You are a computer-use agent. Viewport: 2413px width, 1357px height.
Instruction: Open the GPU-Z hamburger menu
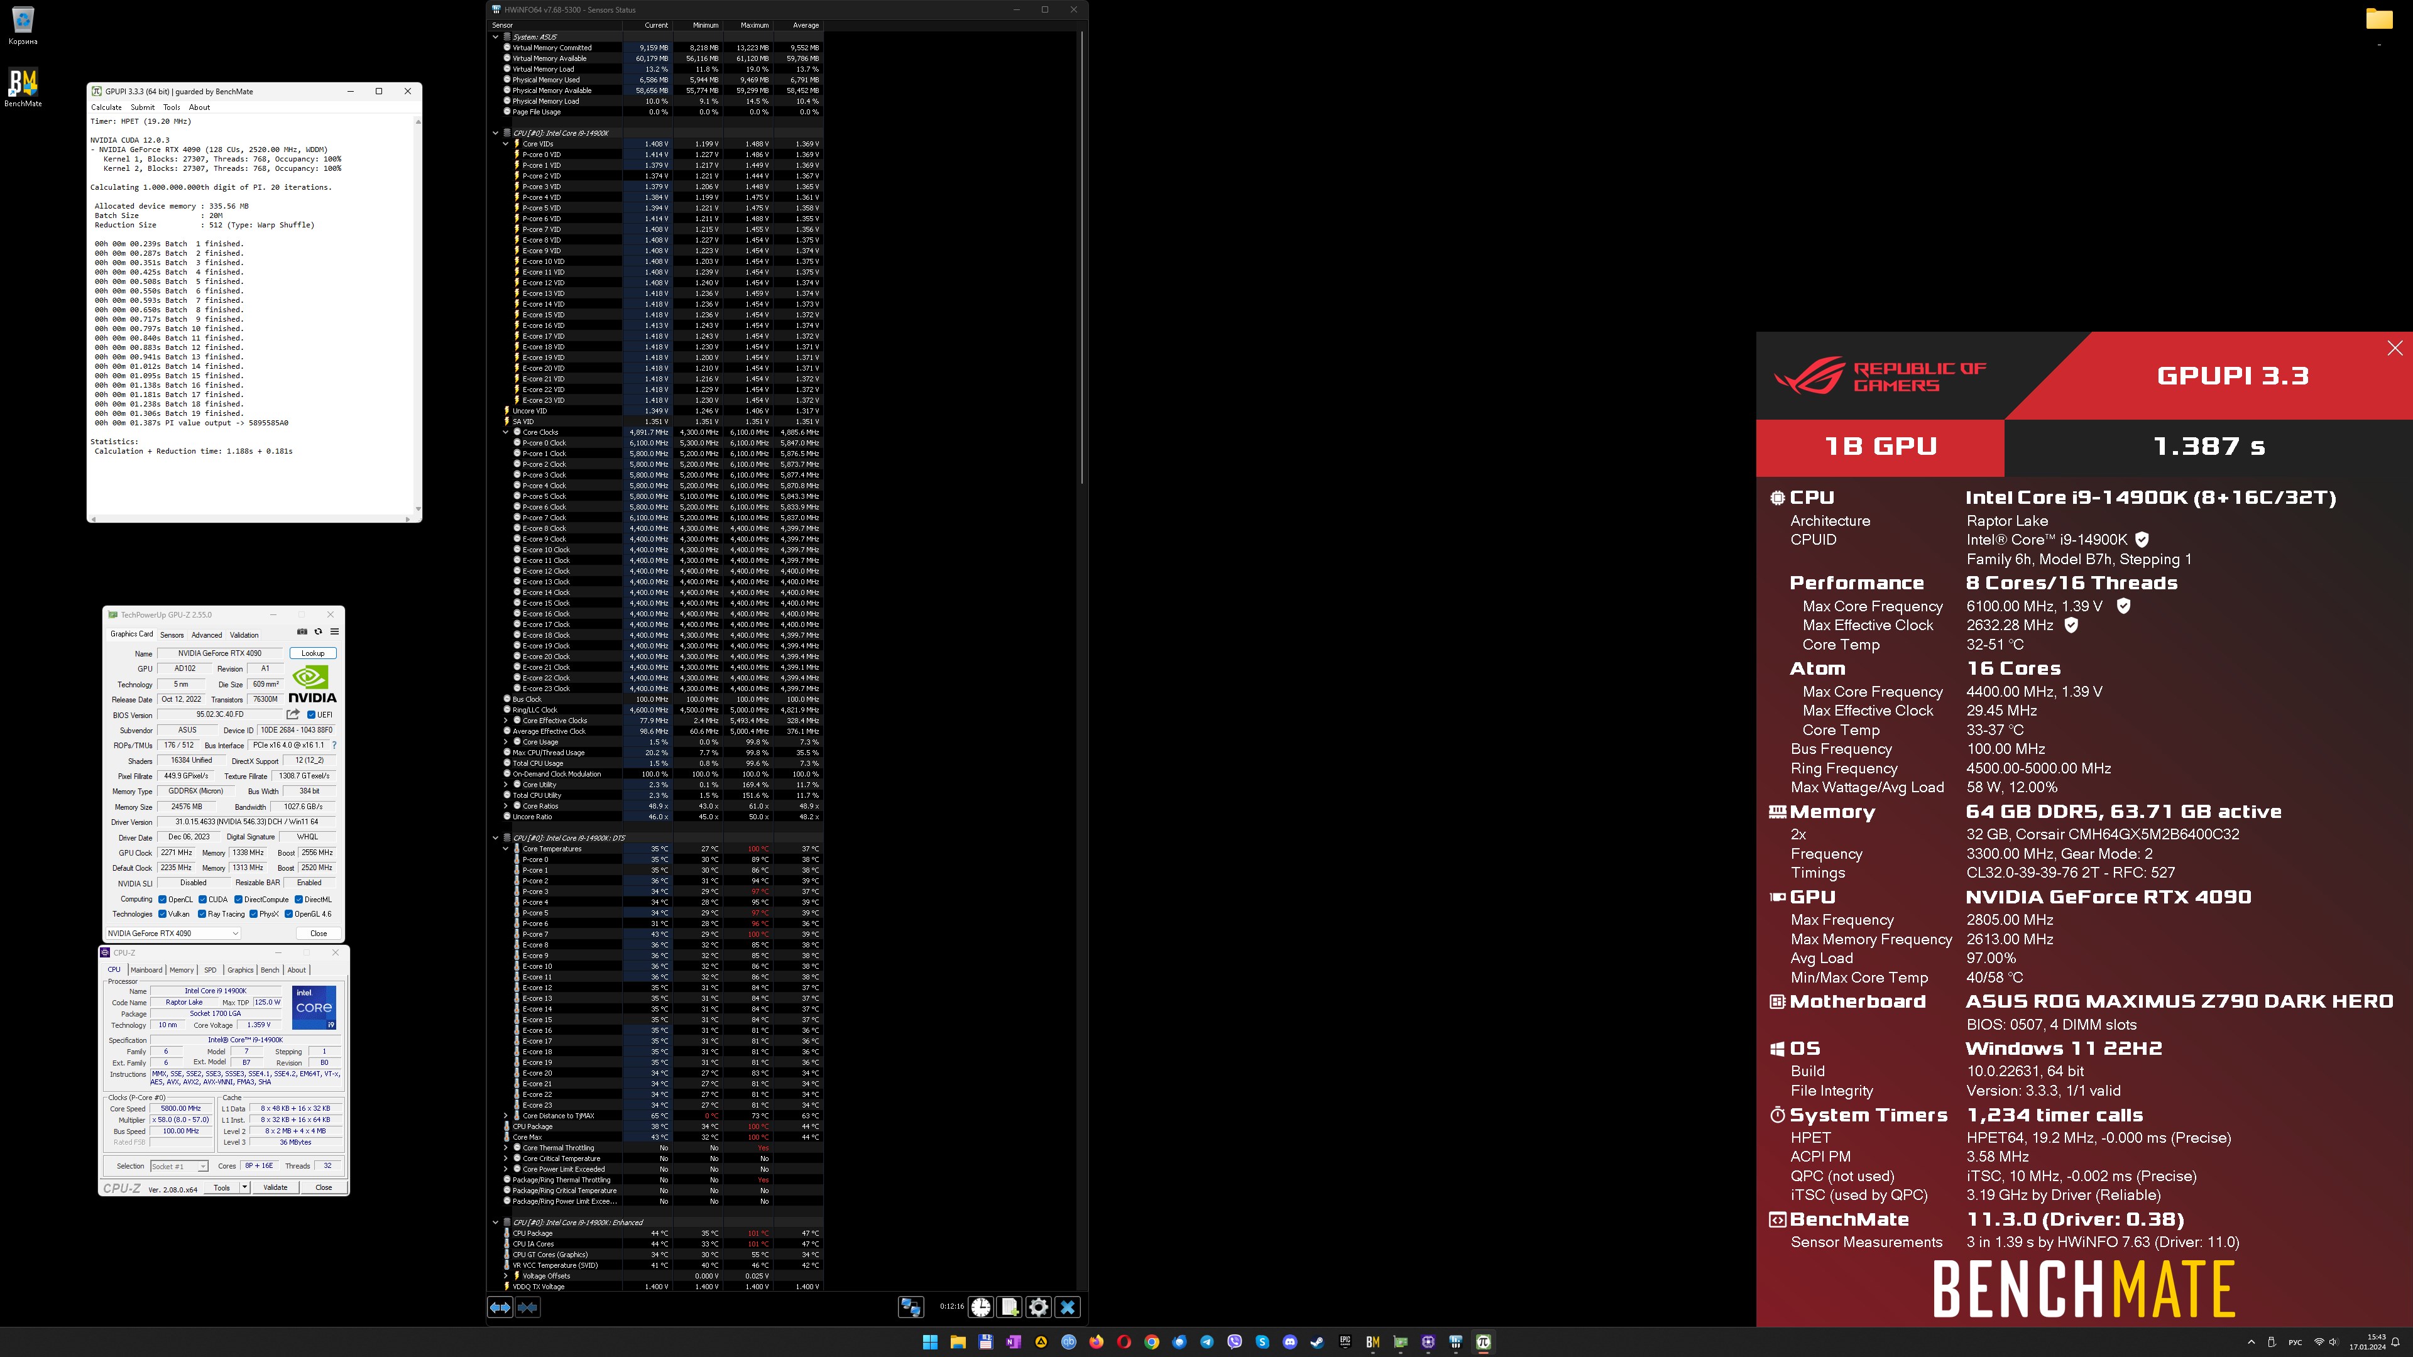tap(334, 631)
